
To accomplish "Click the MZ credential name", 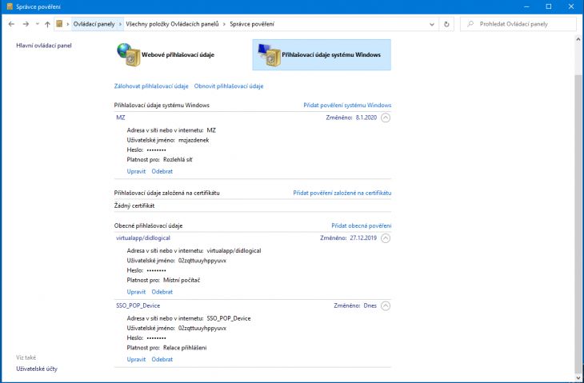I will [121, 118].
